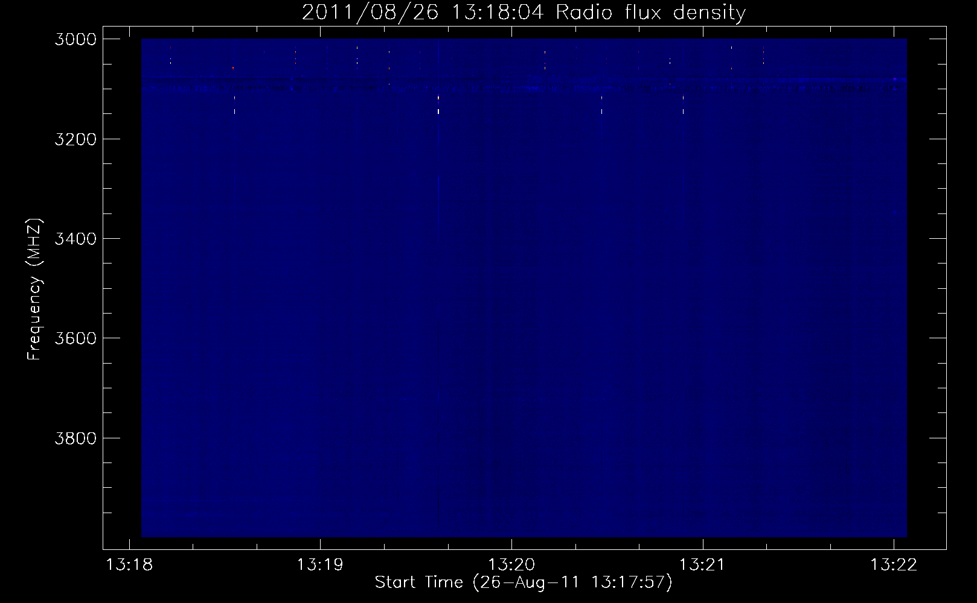The height and width of the screenshot is (603, 977).
Task: Click the plot title "Radio flux density"
Action: pyautogui.click(x=651, y=12)
